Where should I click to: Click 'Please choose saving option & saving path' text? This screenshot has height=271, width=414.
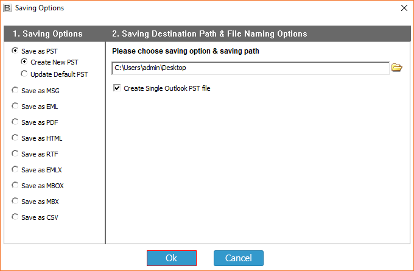click(x=186, y=51)
